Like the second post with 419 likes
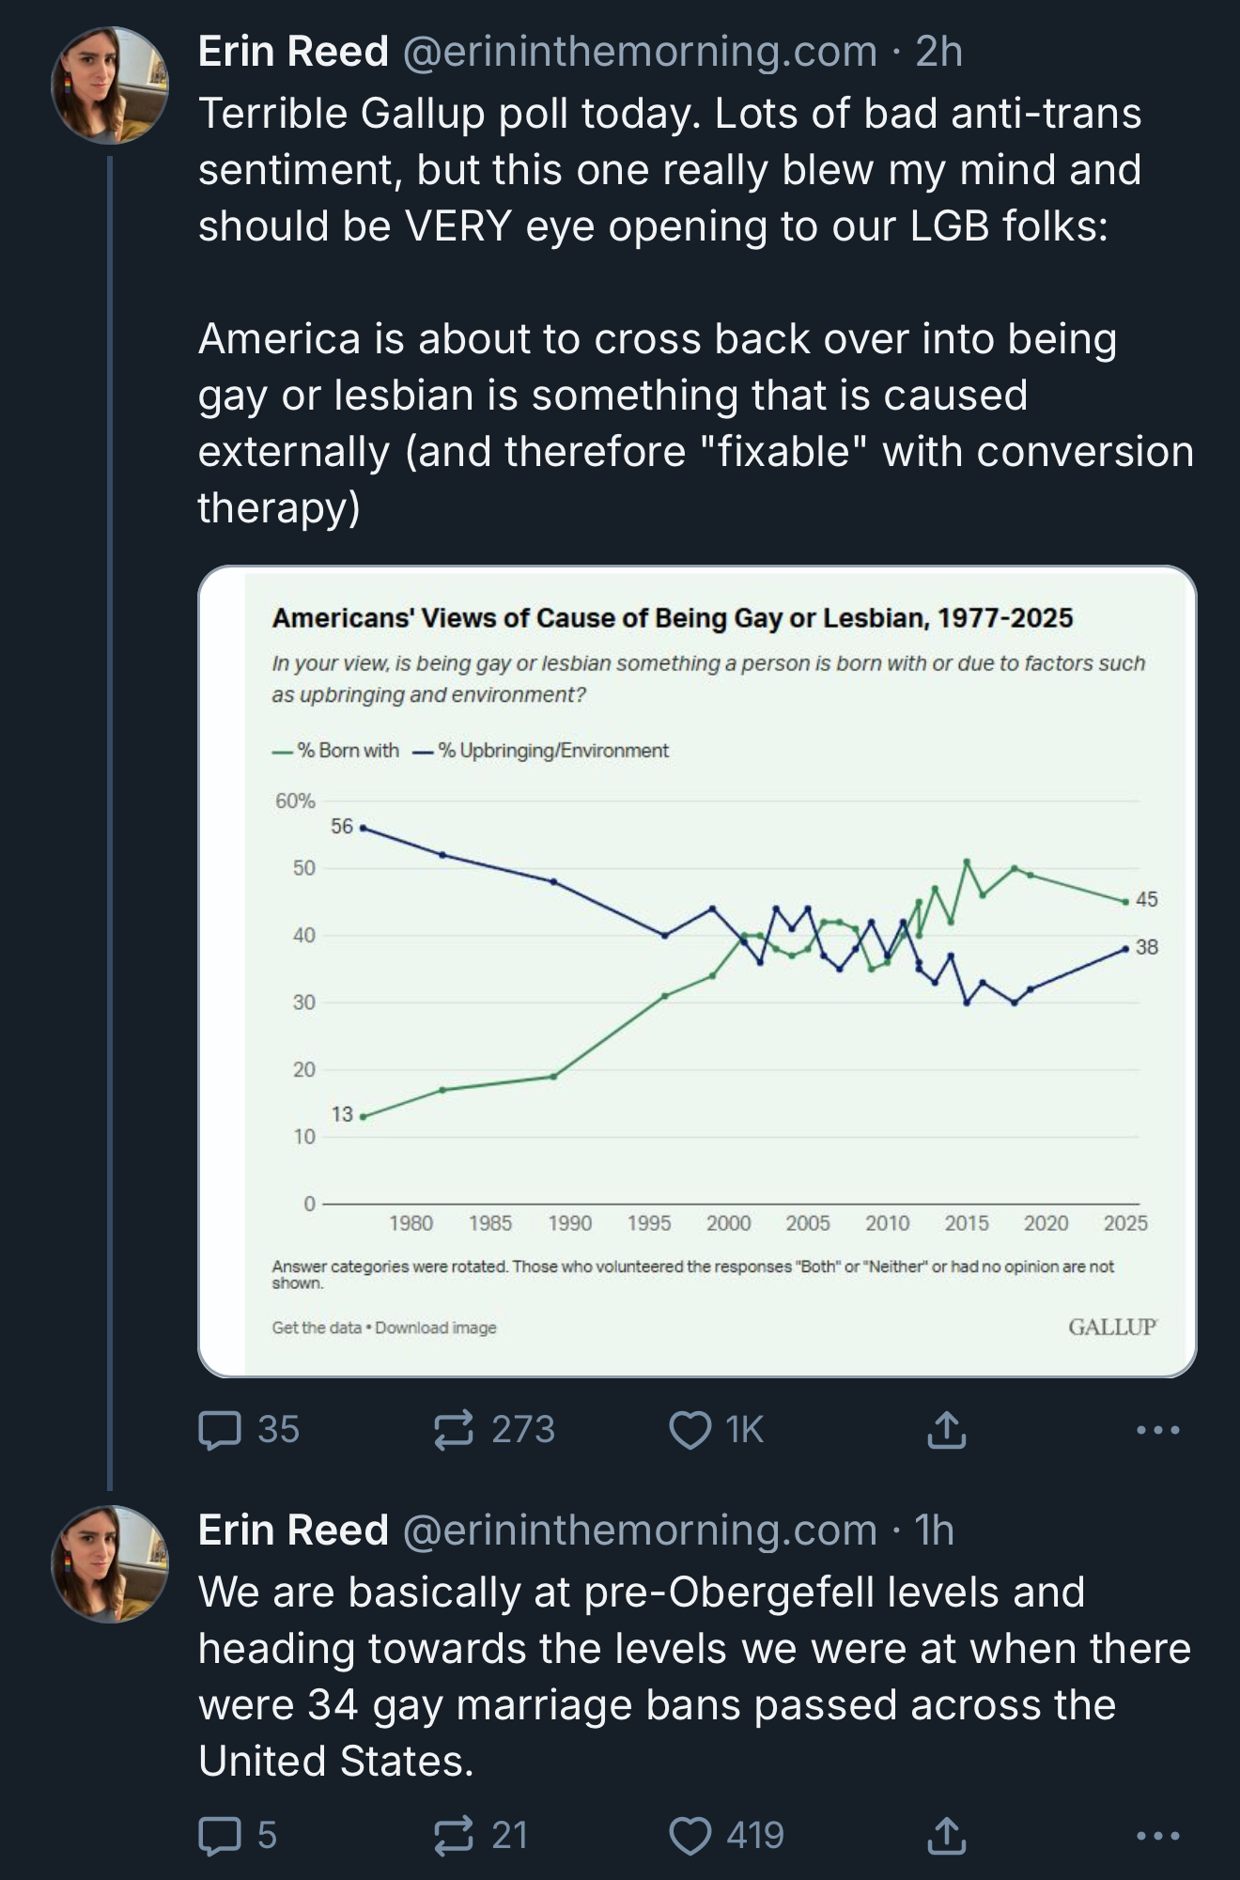 (690, 1836)
